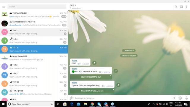Open volume control in system tray

point(167,104)
